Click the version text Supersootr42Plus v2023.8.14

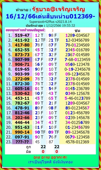(50, 22)
